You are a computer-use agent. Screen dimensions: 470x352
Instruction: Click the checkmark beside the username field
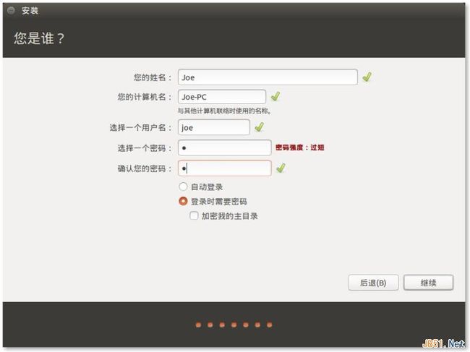pyautogui.click(x=259, y=127)
